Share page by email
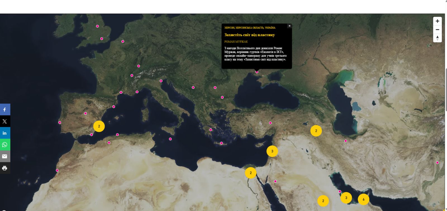This screenshot has height=211, width=447. (5, 156)
